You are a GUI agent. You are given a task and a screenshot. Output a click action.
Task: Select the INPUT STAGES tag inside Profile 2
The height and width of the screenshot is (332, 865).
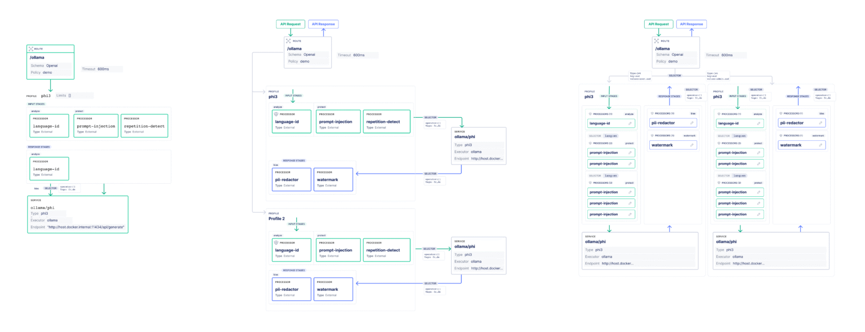296,224
